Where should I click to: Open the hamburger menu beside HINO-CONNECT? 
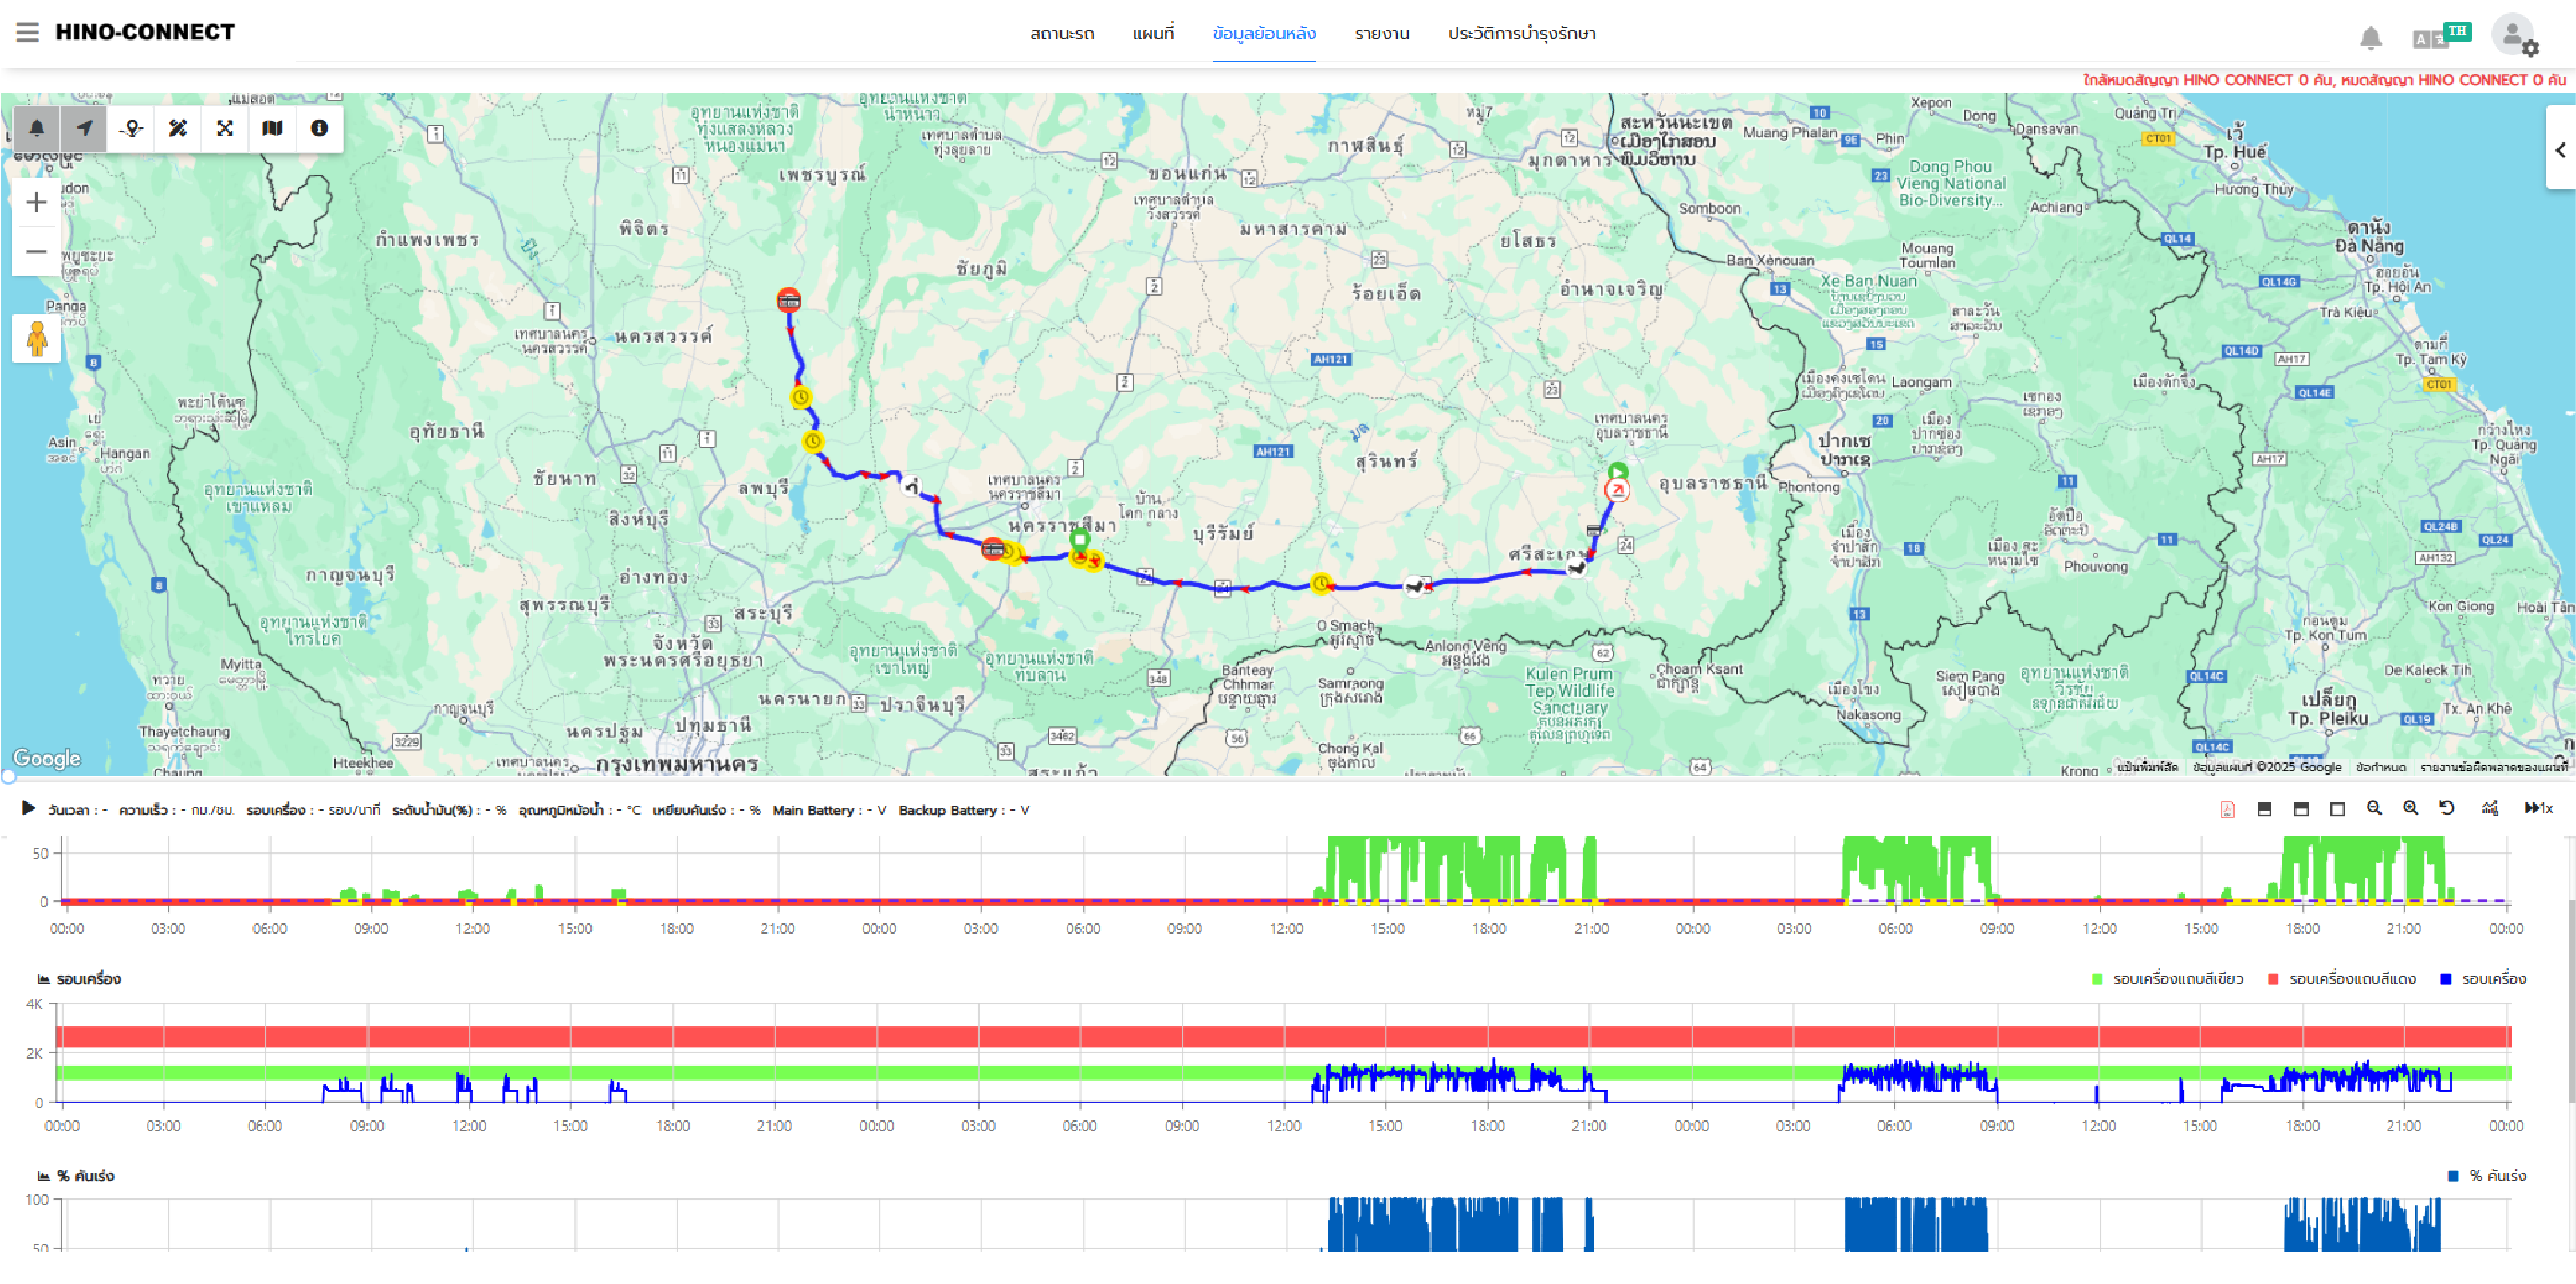[x=27, y=32]
